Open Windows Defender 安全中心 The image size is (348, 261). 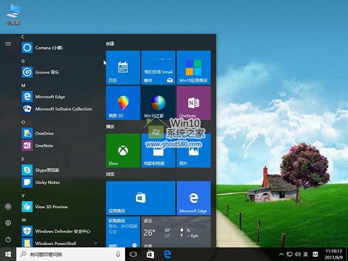[60, 231]
